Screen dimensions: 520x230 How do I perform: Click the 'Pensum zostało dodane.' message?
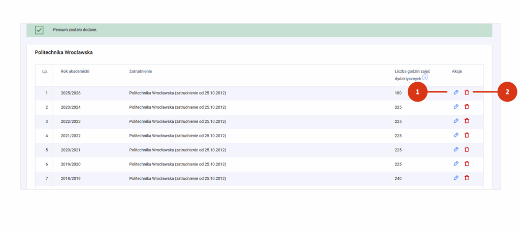tap(75, 30)
